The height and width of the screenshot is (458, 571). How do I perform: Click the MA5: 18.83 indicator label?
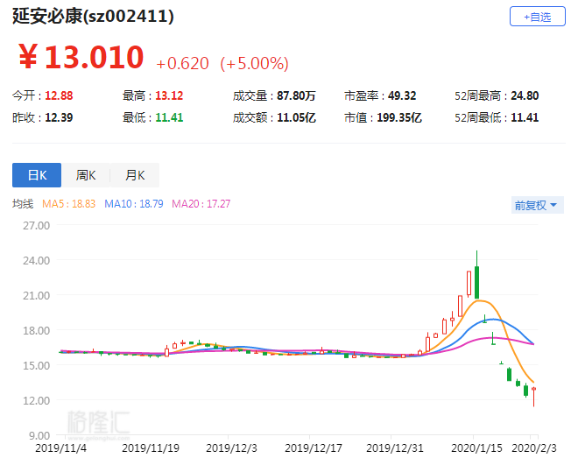[x=69, y=203]
